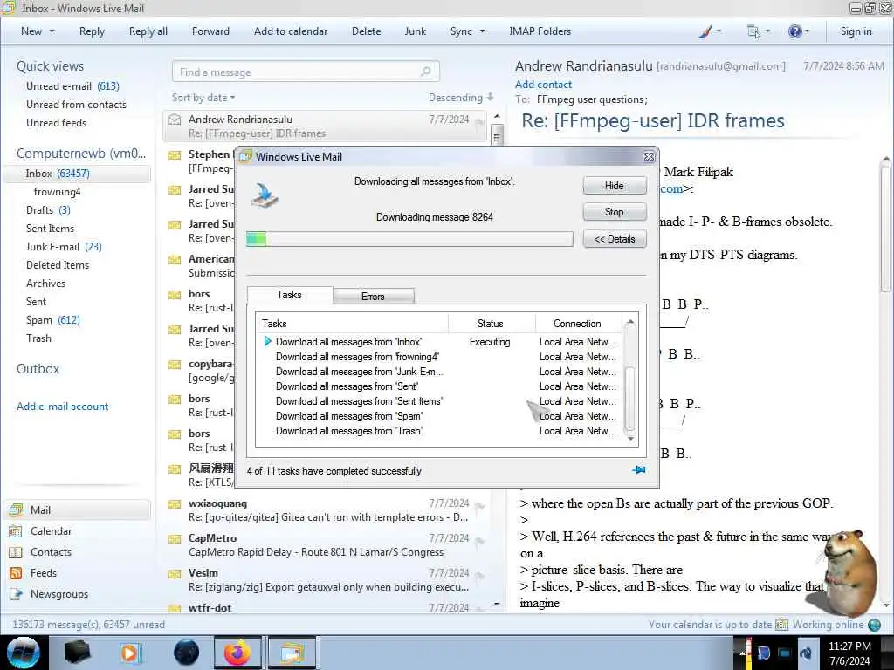Toggle flag on CapMetro message
The width and height of the screenshot is (894, 670).
coord(479,542)
